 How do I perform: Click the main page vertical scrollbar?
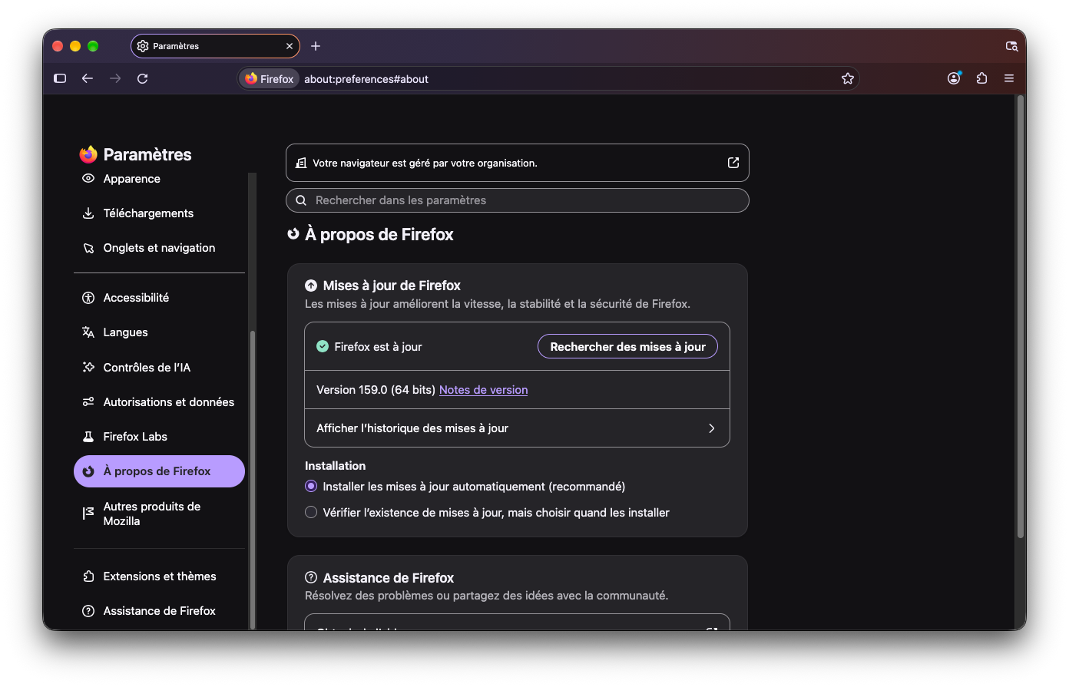tap(1020, 316)
